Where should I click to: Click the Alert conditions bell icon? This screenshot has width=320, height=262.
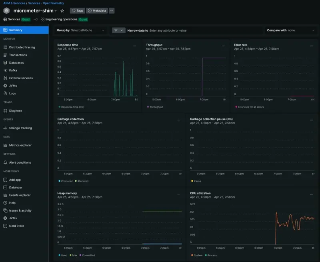(x=5, y=163)
